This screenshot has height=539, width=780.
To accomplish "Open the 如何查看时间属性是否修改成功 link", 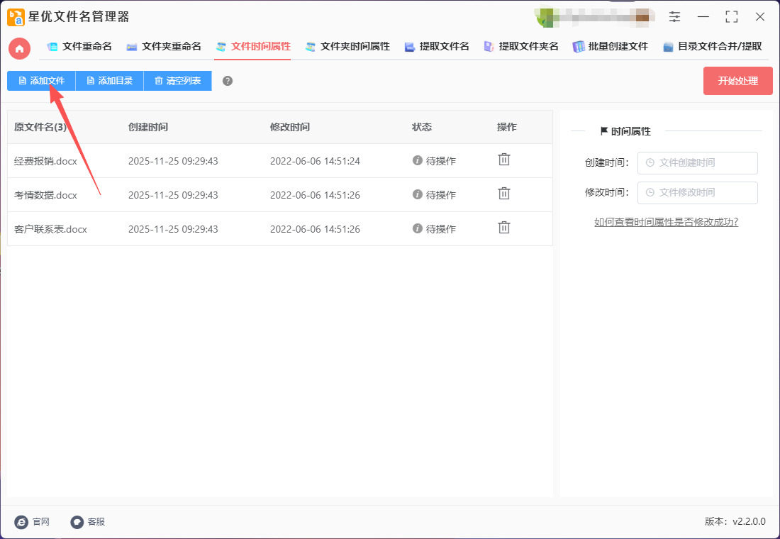I will [666, 222].
